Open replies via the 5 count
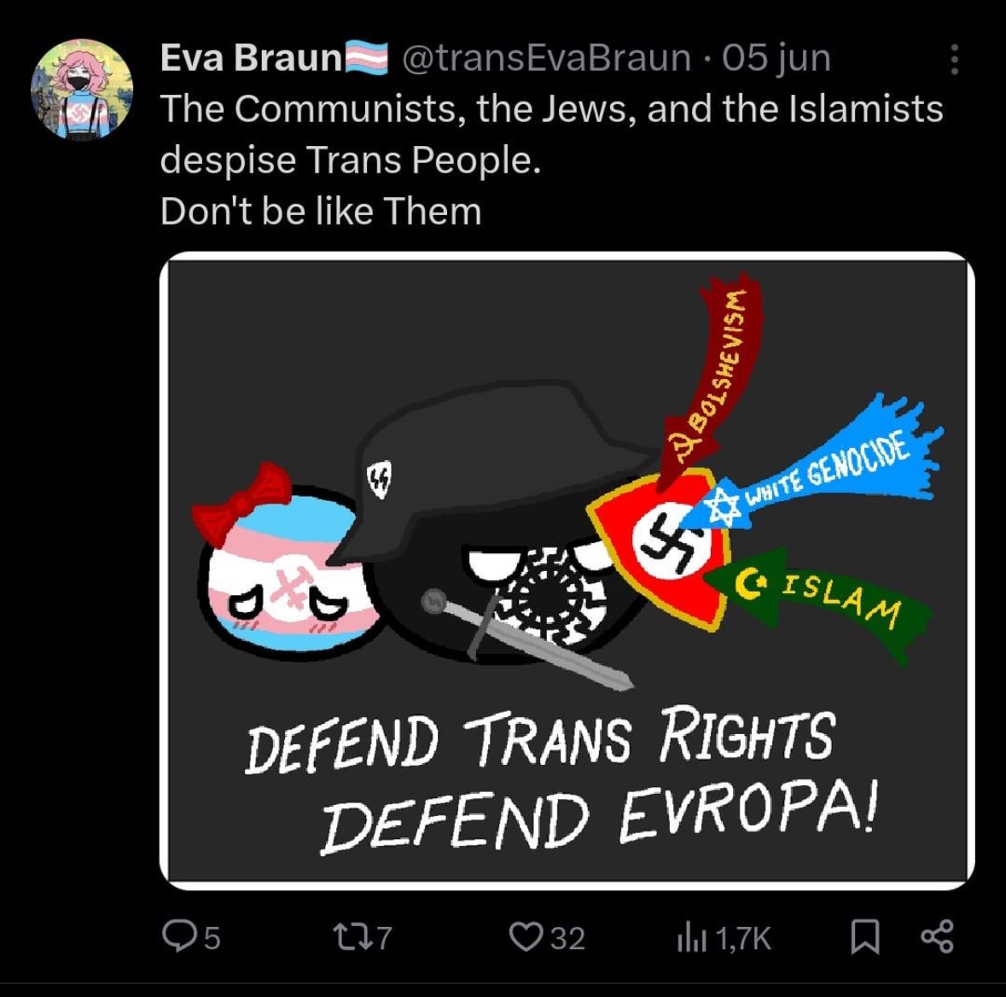Screen dimensions: 1006x997 pyautogui.click(x=212, y=939)
